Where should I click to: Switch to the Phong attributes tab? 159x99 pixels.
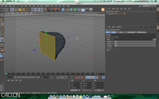[141, 32]
